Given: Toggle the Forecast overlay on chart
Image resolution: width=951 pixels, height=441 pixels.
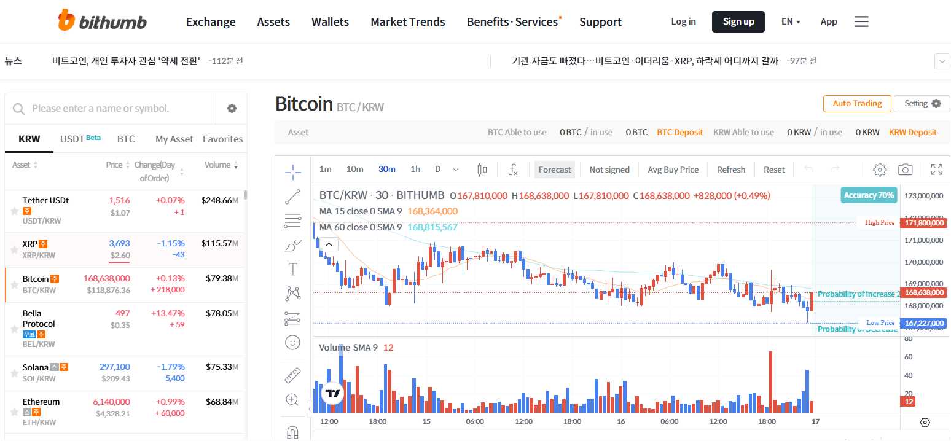Looking at the screenshot, I should tap(554, 170).
